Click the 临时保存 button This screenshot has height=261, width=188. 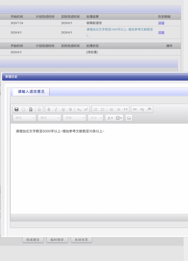click(57, 240)
